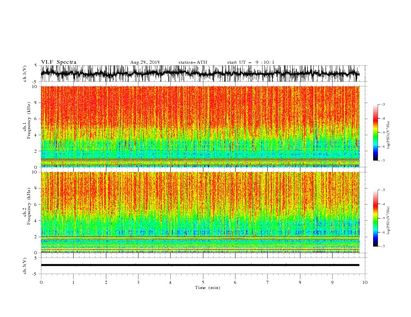Click the "6" kHz tick on ch.2 frequency axis
The height and width of the screenshot is (317, 411).
[x=36, y=205]
